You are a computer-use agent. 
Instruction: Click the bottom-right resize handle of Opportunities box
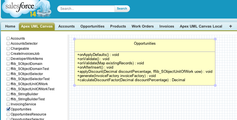pos(215,85)
